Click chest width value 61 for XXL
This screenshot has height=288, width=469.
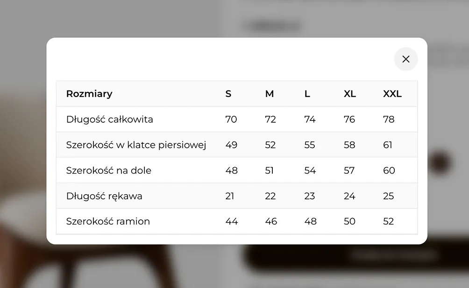[x=387, y=145]
